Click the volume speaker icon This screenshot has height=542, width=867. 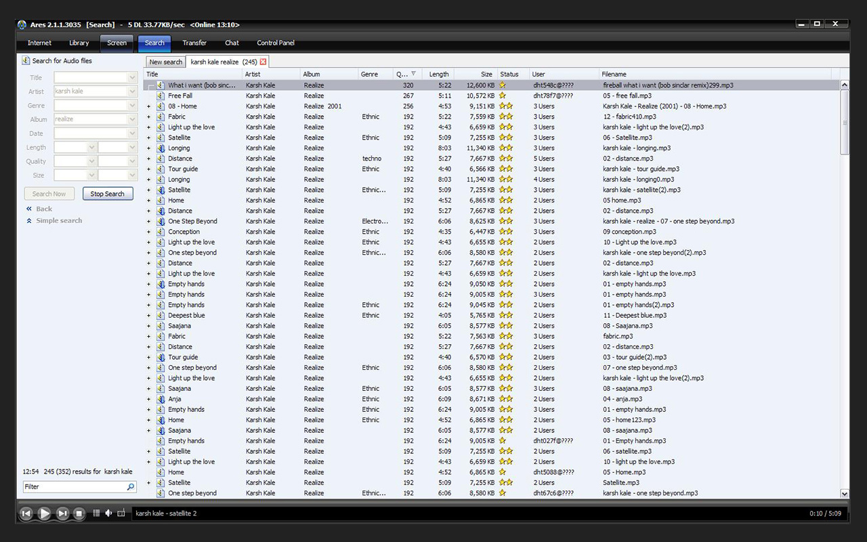[x=108, y=514]
